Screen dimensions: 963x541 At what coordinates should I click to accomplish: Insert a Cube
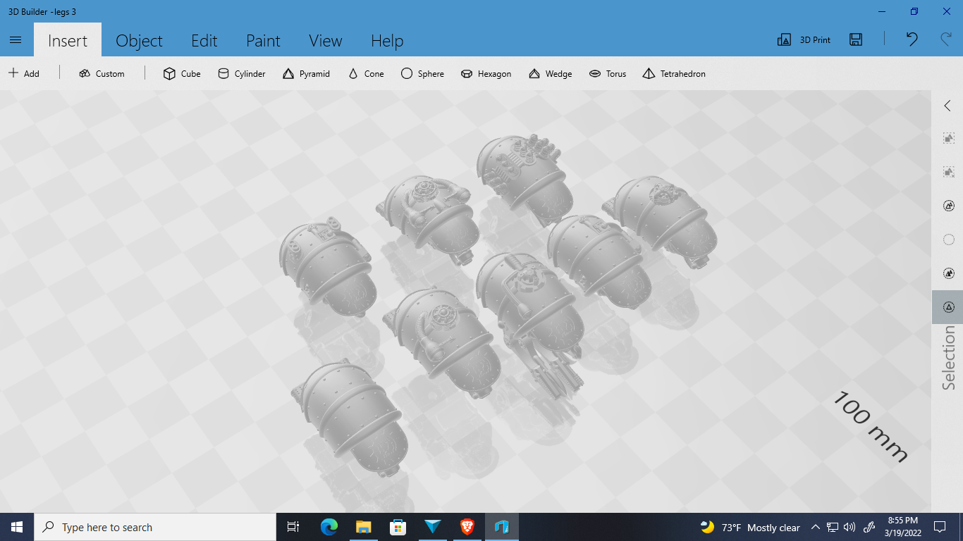point(182,73)
